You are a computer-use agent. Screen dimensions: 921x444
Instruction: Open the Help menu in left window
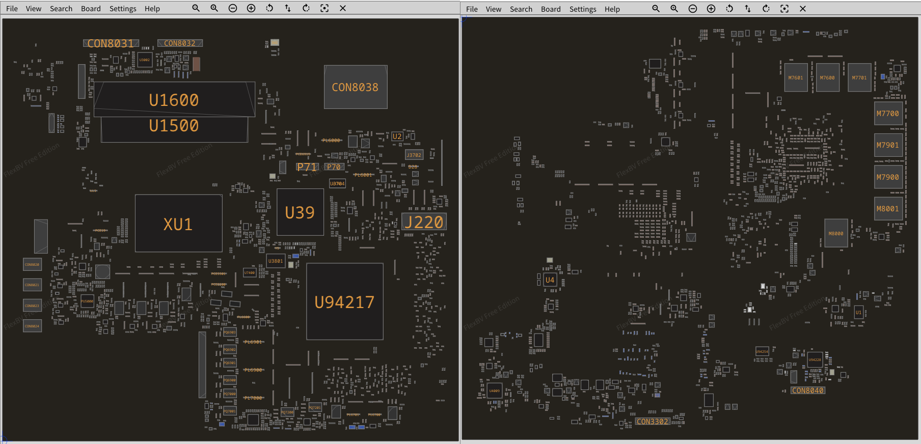pyautogui.click(x=152, y=9)
